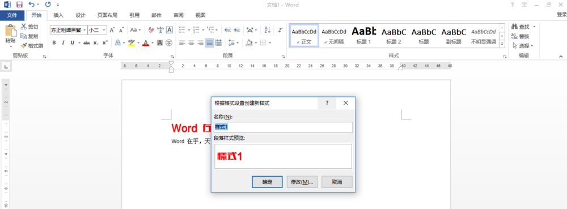
Task: Click 替换 (Replace) in the editing group
Action: (x=521, y=36)
